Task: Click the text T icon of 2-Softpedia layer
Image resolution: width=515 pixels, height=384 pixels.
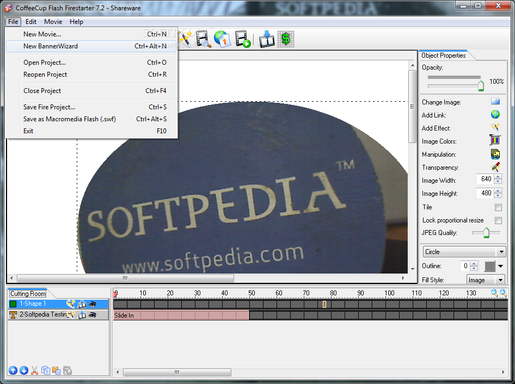Action: click(13, 315)
